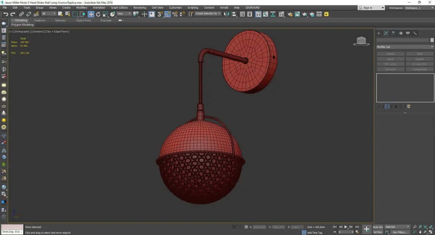Click the object color swatch in command panel
The image size is (435, 235).
coord(432,40)
